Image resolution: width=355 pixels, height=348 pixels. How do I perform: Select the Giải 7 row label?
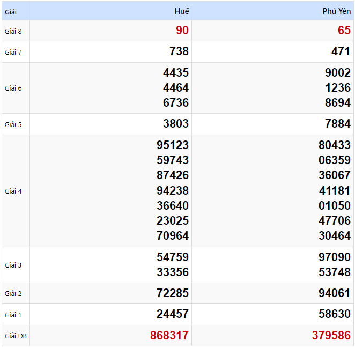[13, 52]
